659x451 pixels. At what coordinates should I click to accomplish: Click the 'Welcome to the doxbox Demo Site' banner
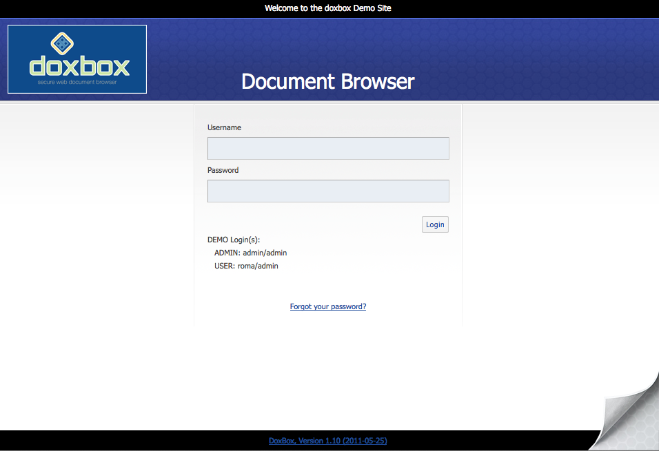(x=328, y=8)
